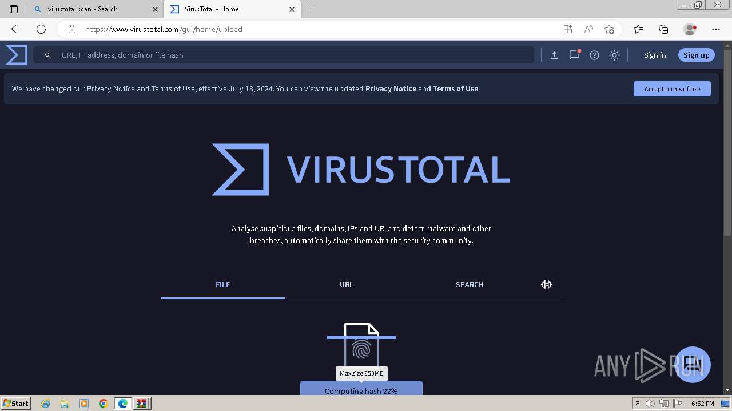Select the VirusTotal - Home browser tab
732x411 pixels.
click(232, 9)
